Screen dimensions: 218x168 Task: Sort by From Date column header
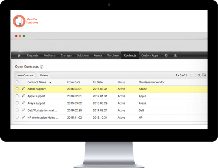[74, 82]
